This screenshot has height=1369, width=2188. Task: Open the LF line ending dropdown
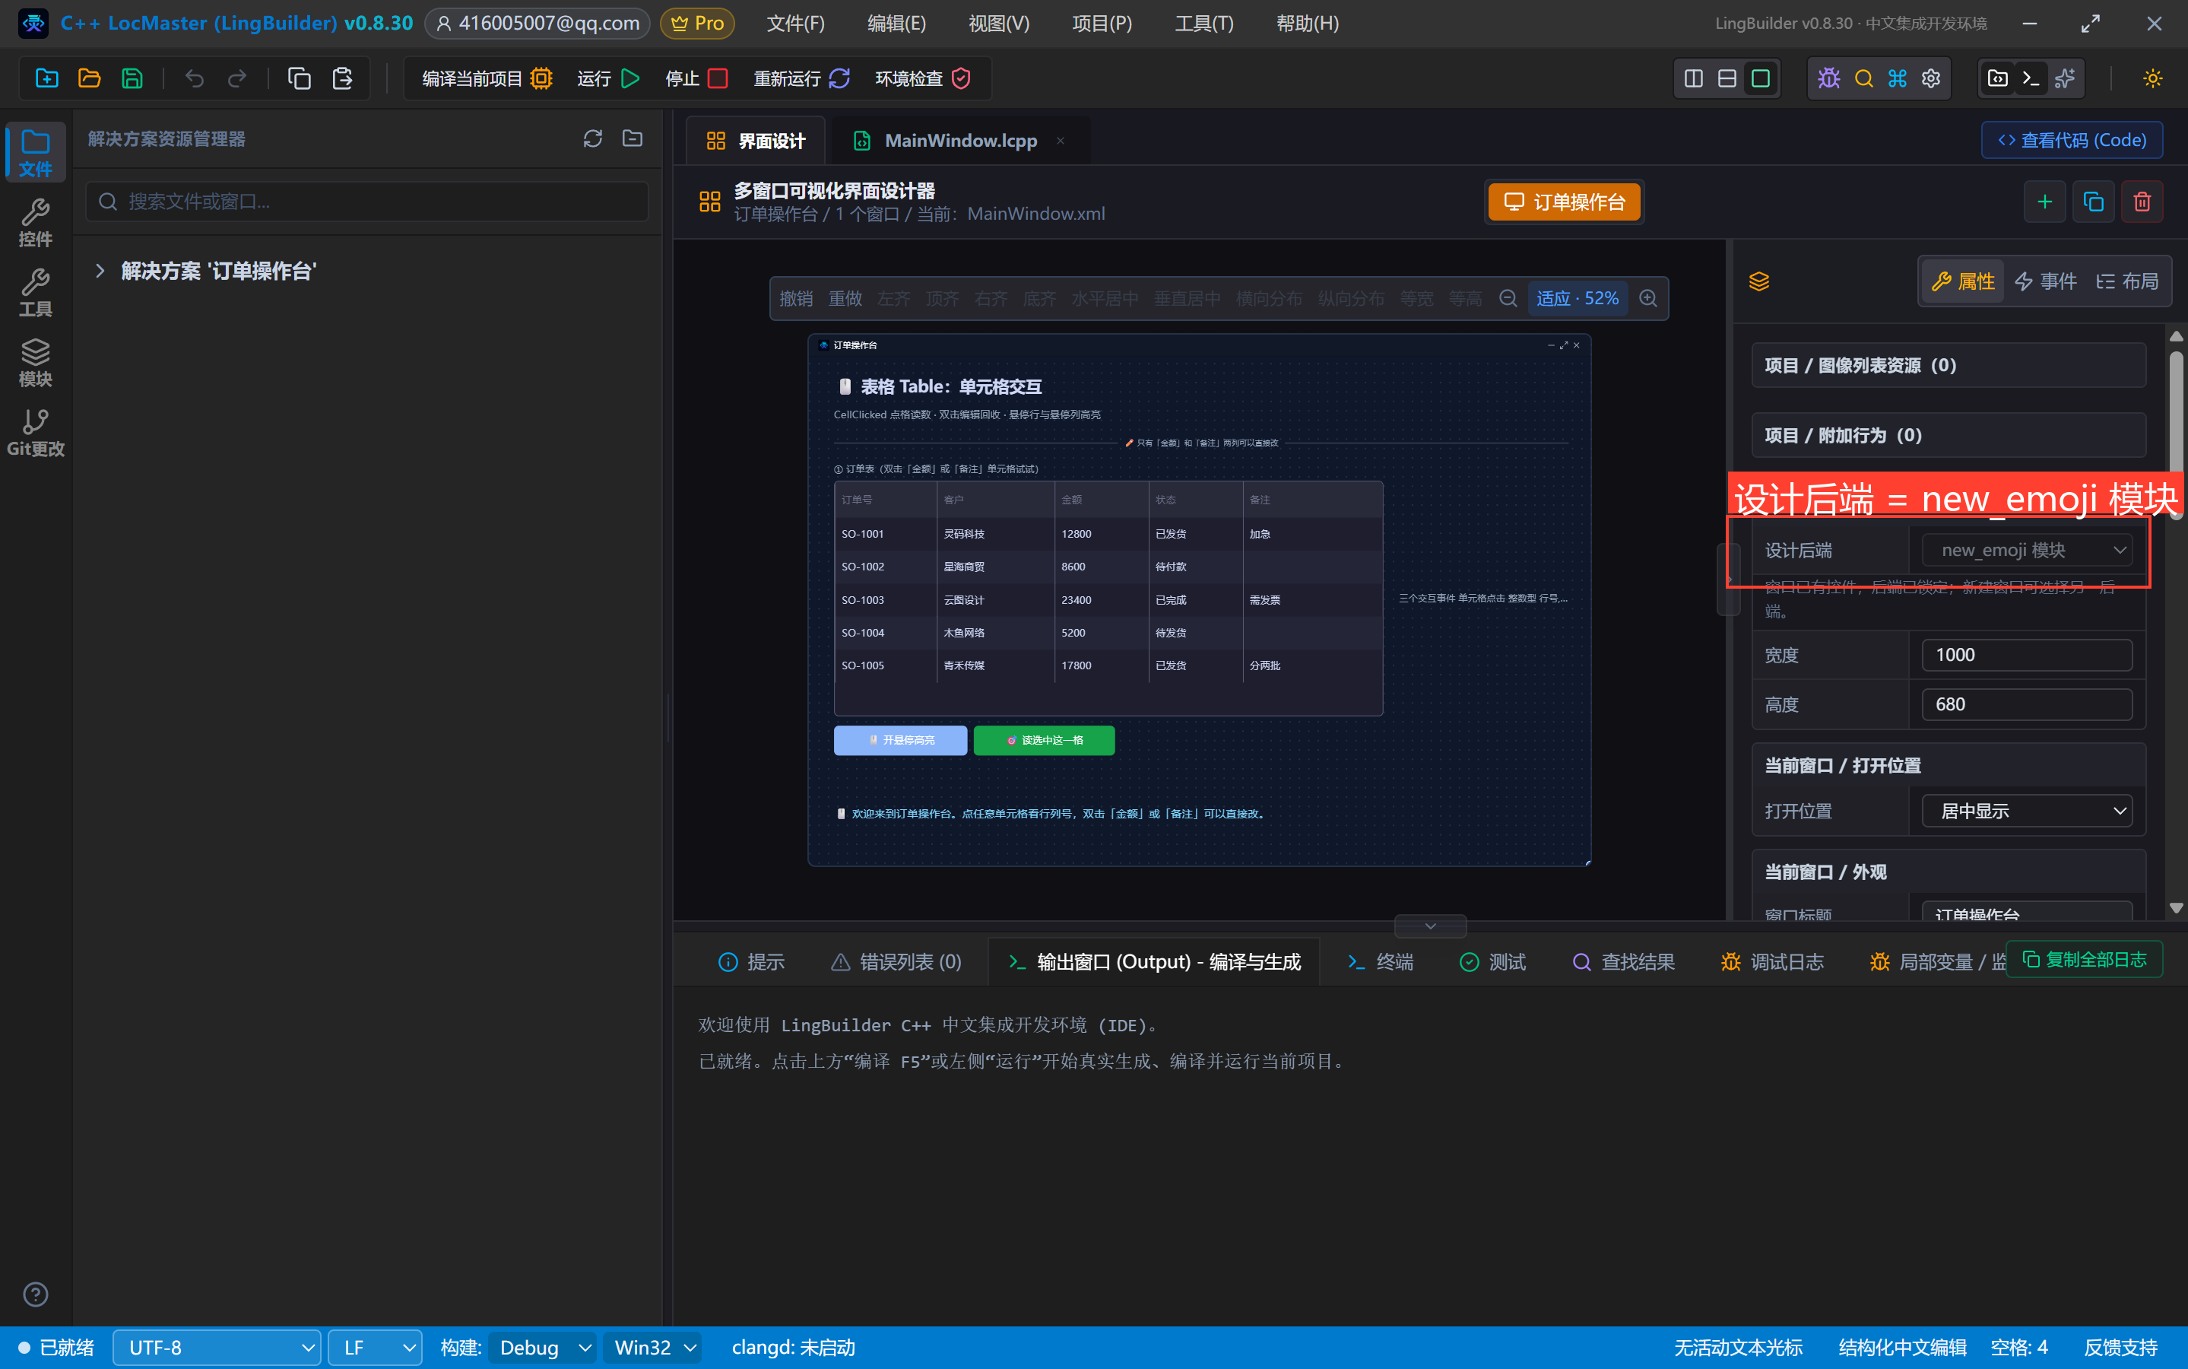coord(375,1347)
